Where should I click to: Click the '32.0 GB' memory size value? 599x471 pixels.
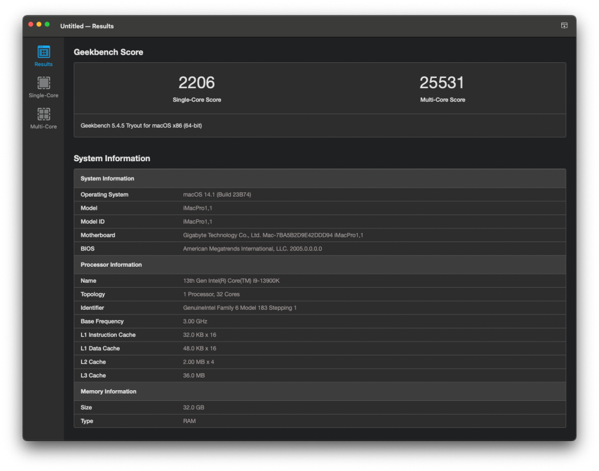pyautogui.click(x=193, y=407)
